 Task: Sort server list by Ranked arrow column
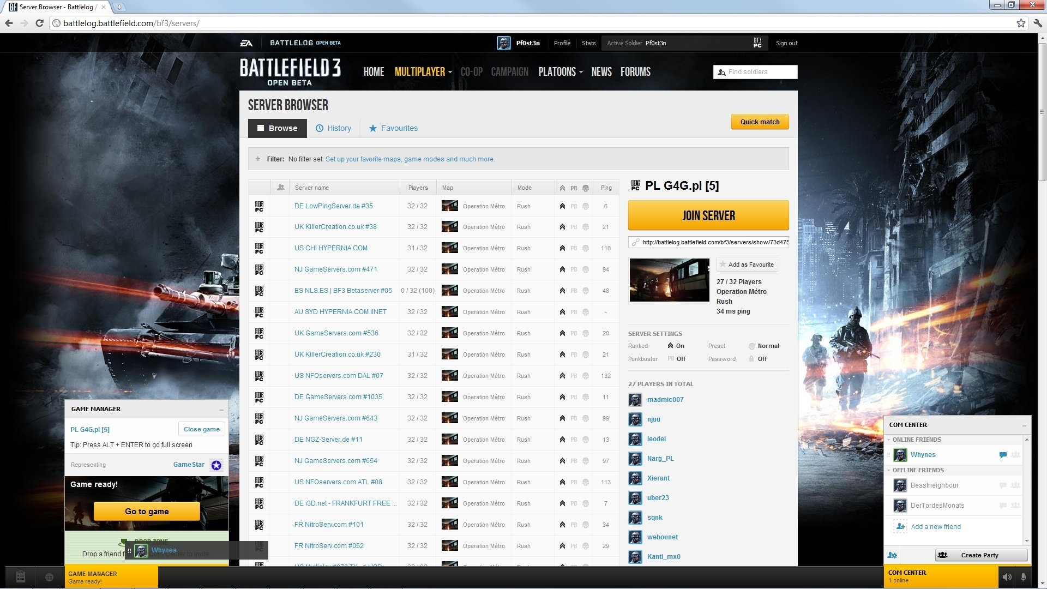tap(562, 188)
